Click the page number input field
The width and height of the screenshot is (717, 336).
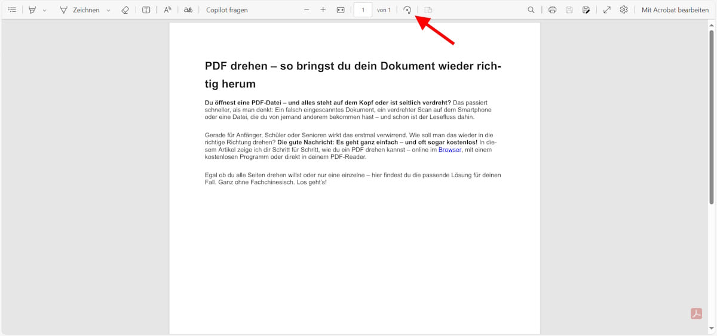click(363, 10)
